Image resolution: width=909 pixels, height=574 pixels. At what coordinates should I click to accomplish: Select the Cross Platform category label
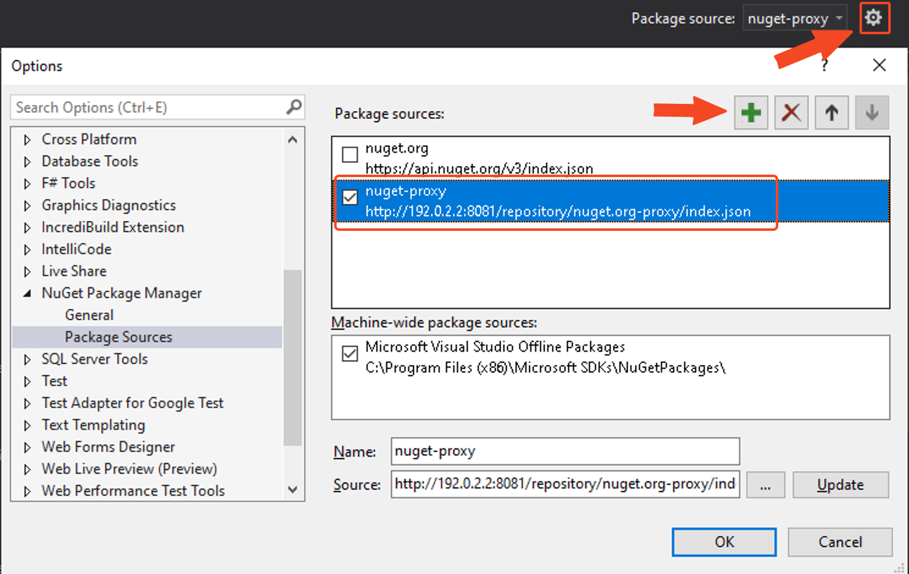tap(89, 139)
